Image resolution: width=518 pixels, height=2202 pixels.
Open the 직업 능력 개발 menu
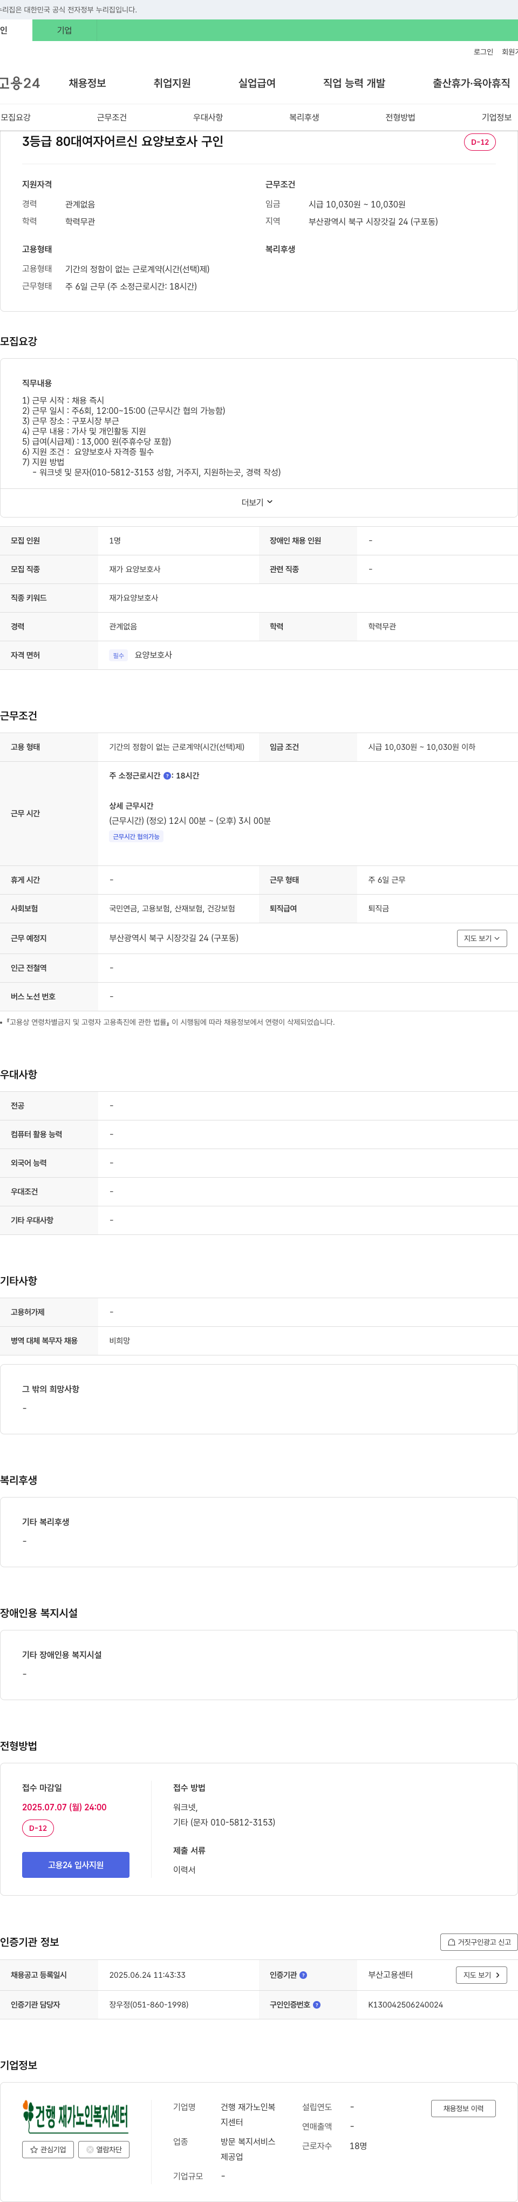click(x=353, y=83)
